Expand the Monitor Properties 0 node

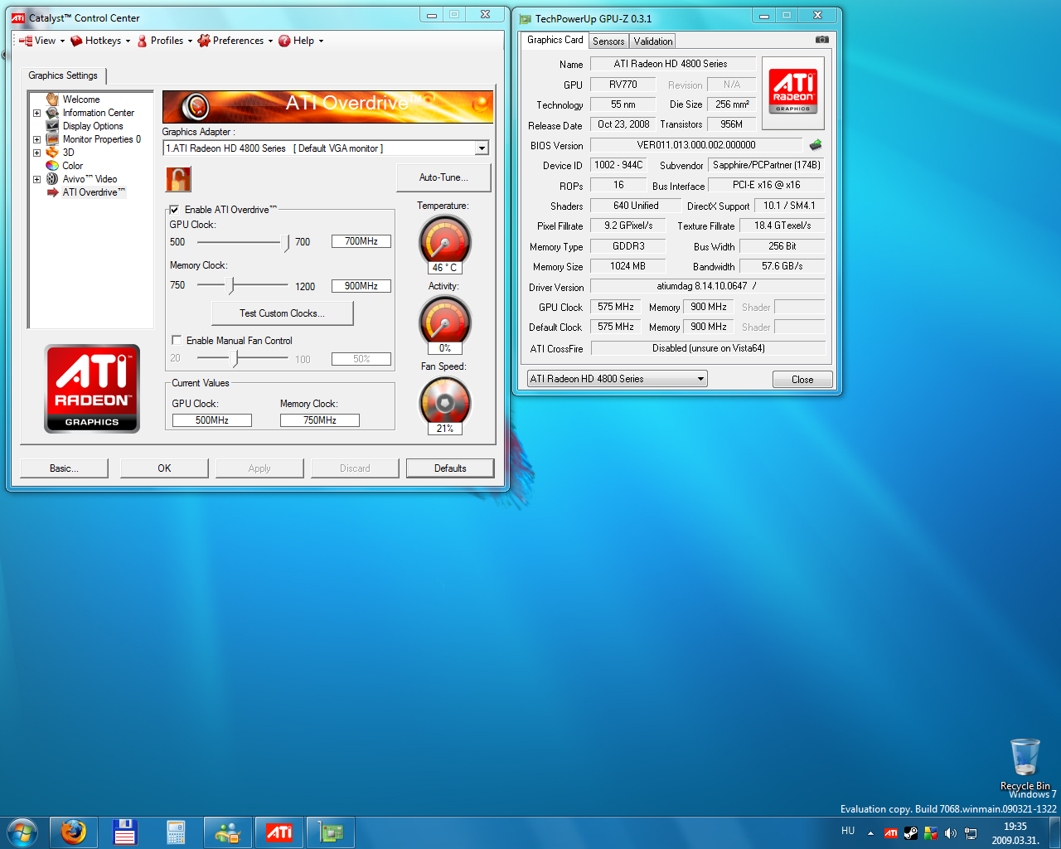click(x=36, y=139)
